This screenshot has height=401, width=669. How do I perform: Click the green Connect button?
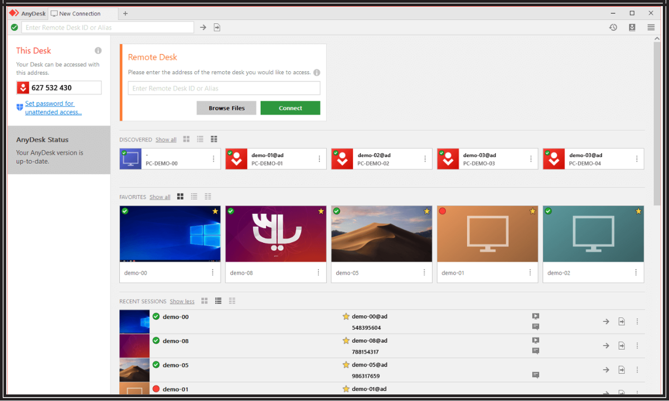click(290, 108)
